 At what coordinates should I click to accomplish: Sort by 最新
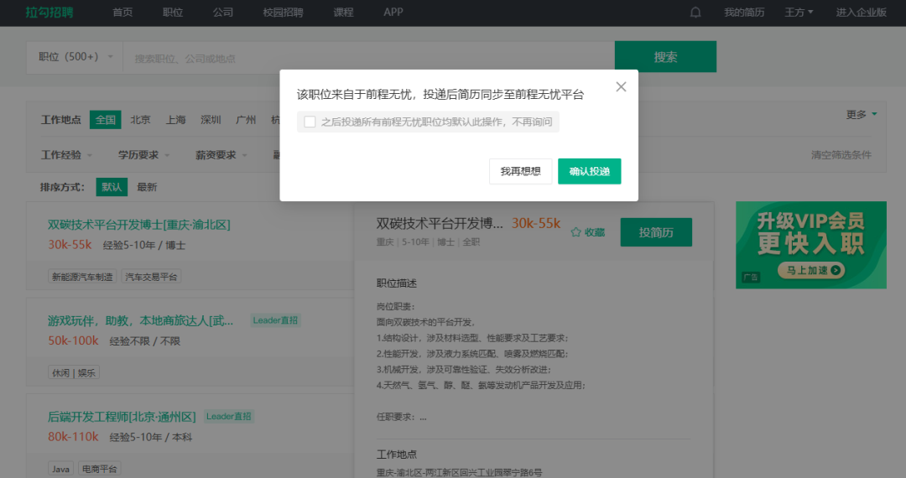[147, 187]
